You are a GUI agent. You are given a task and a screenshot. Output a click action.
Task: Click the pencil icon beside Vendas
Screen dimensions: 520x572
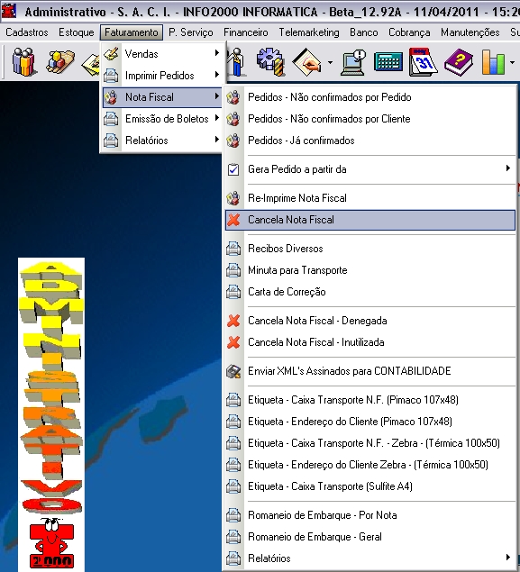click(x=111, y=54)
